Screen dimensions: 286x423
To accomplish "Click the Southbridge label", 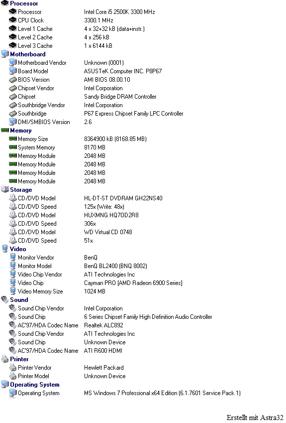I will pyautogui.click(x=32, y=114).
